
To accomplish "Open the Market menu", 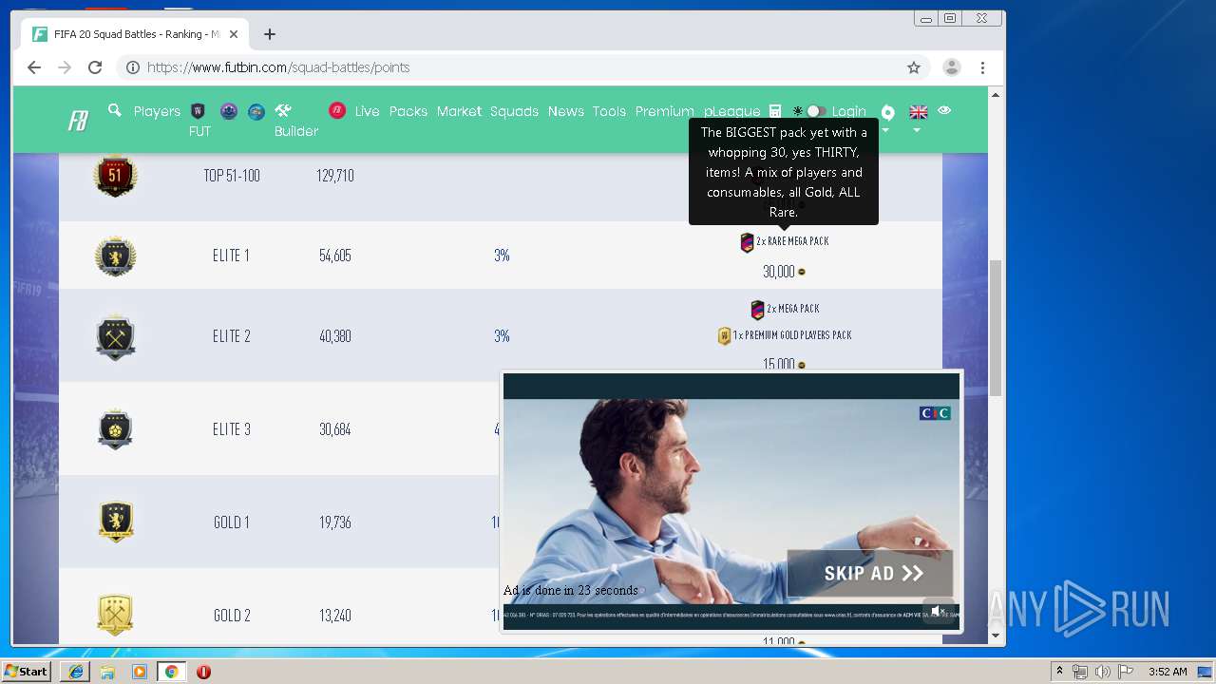I will (459, 111).
